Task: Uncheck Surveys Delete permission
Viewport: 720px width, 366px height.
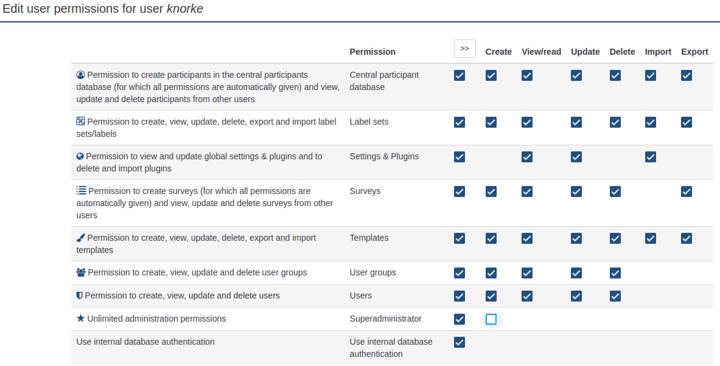Action: (615, 192)
